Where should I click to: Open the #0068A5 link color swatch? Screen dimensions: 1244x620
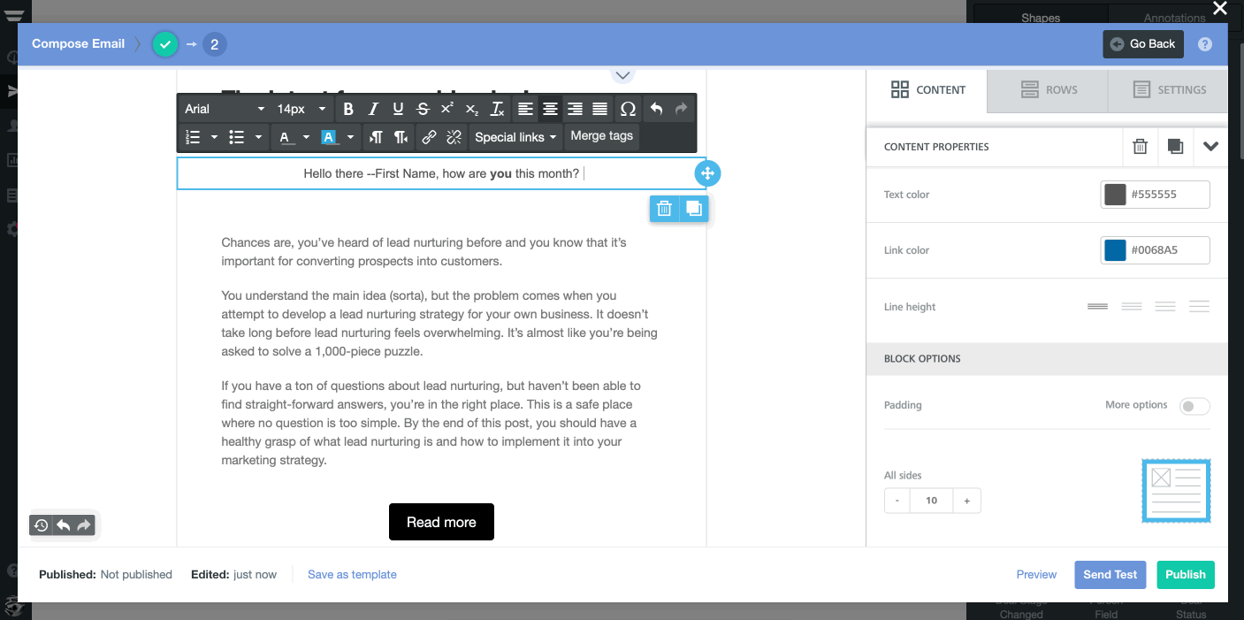click(x=1114, y=250)
